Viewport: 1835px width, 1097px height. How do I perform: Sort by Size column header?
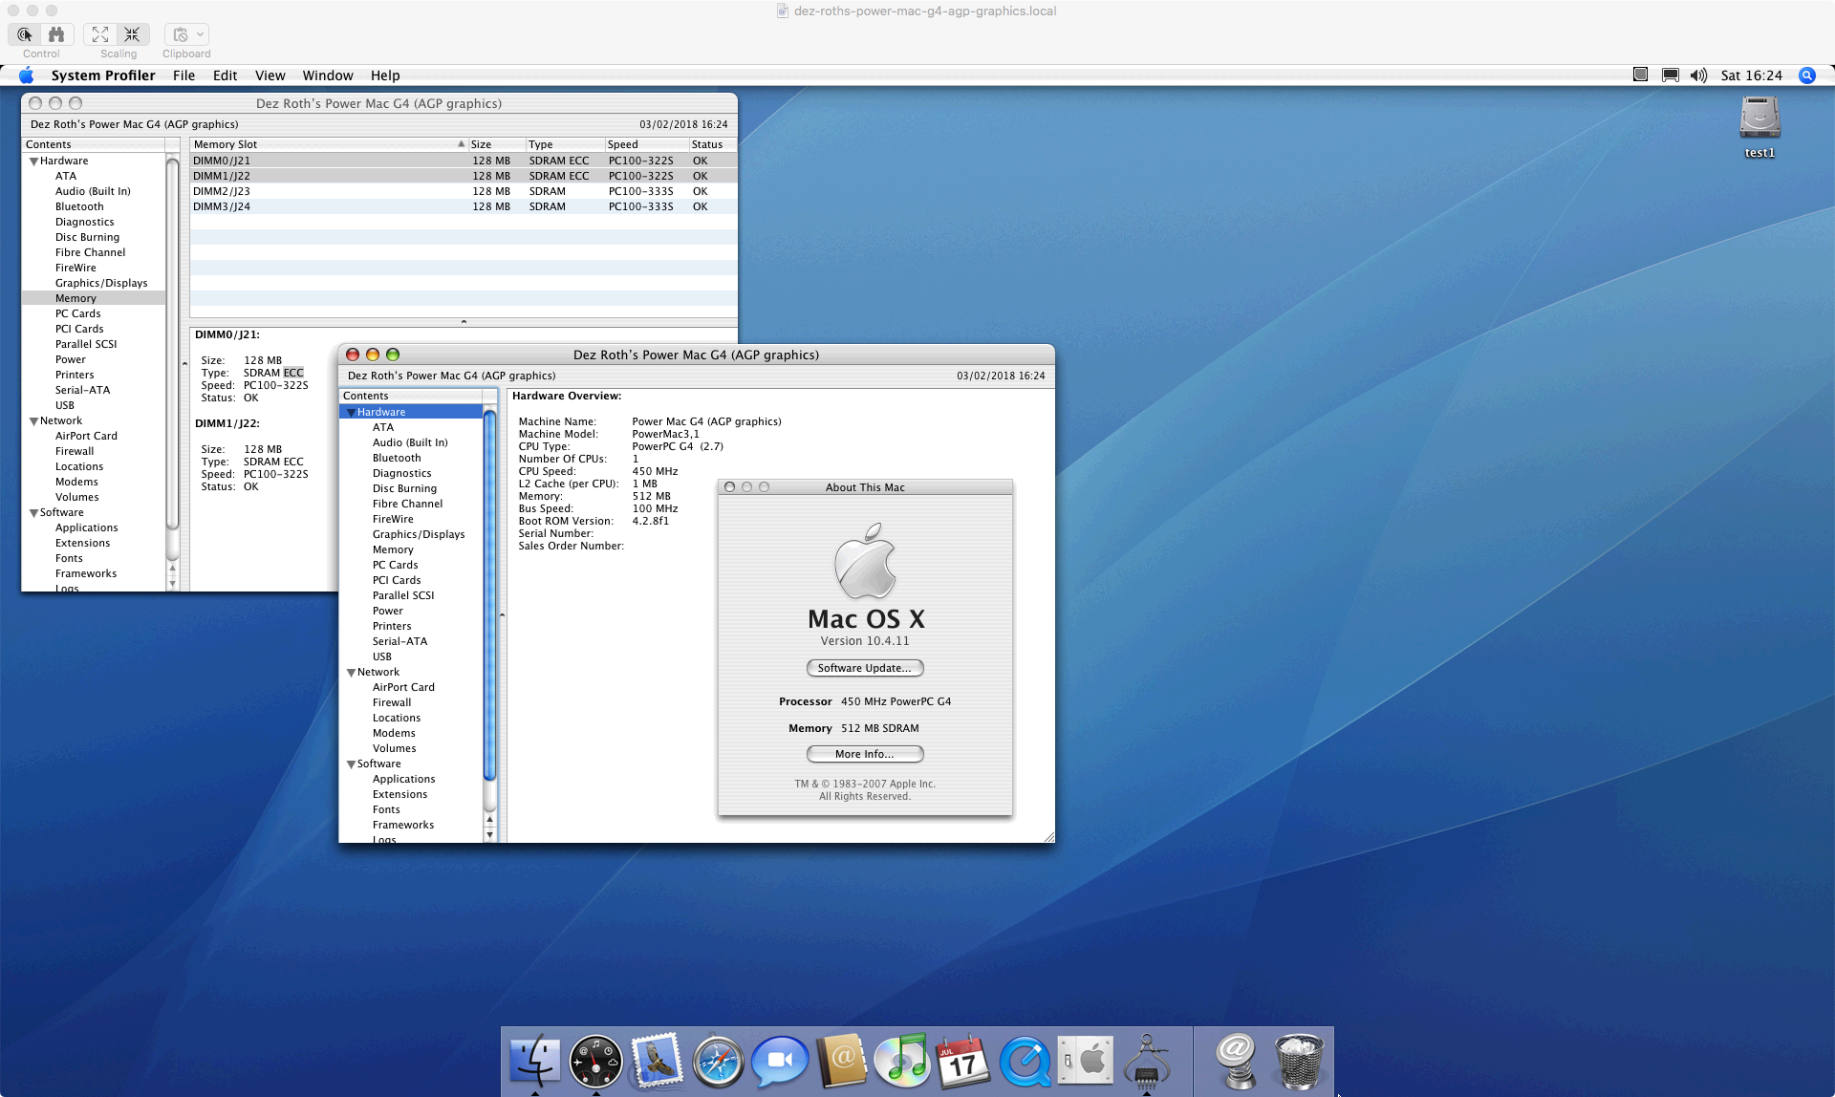tap(496, 144)
